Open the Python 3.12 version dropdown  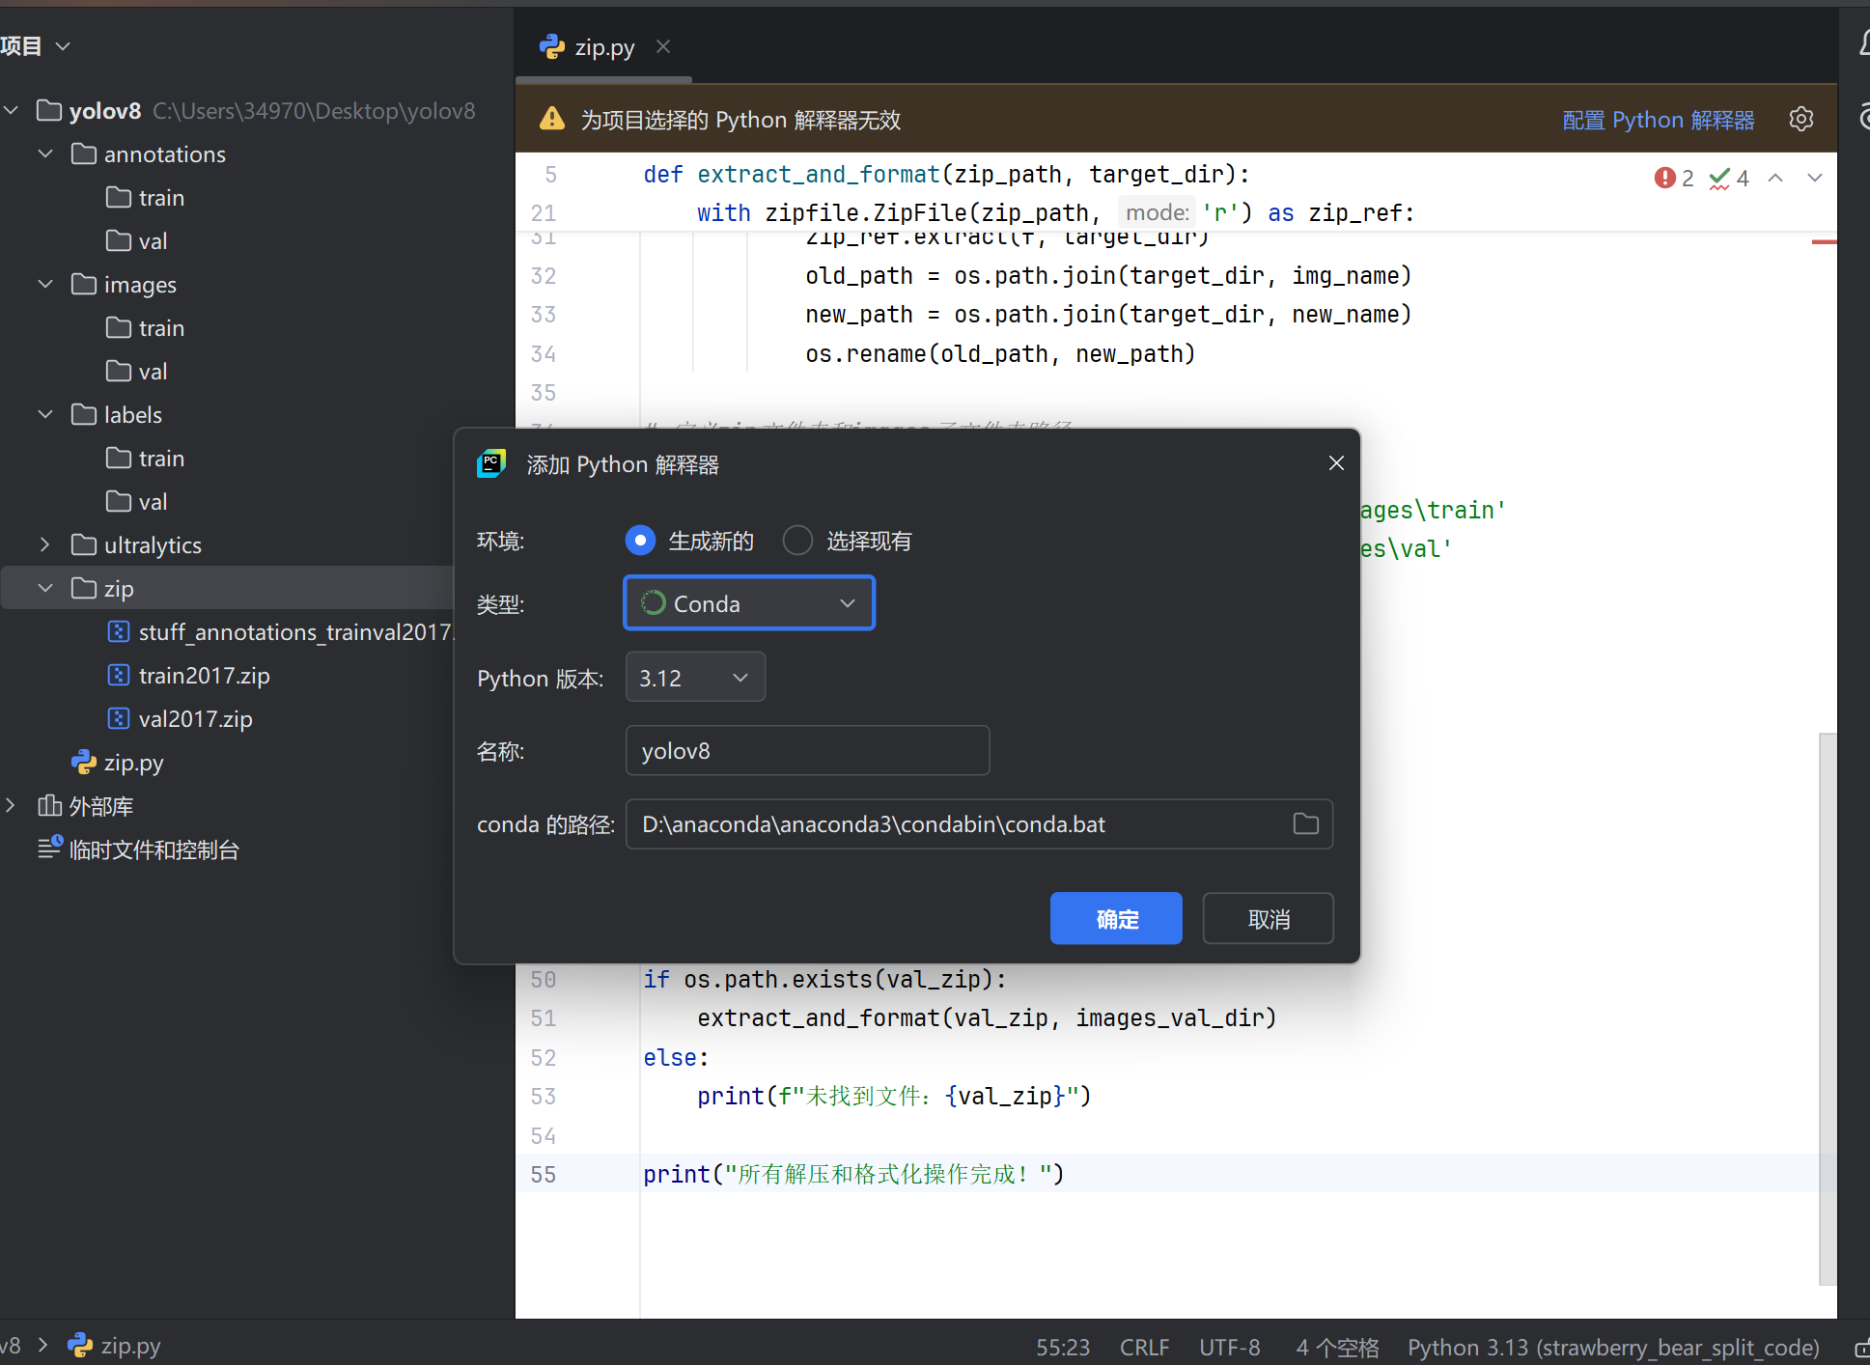[x=695, y=678]
